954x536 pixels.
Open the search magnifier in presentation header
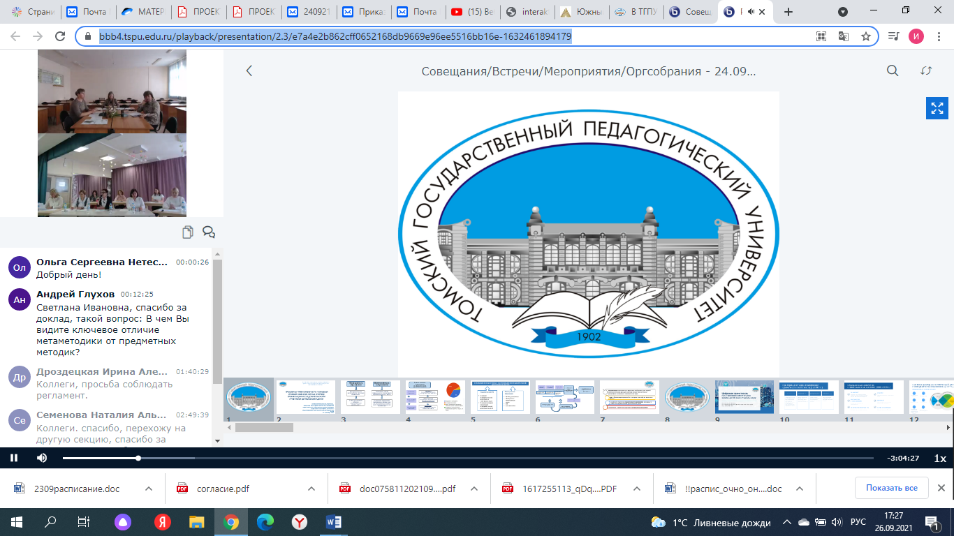893,70
